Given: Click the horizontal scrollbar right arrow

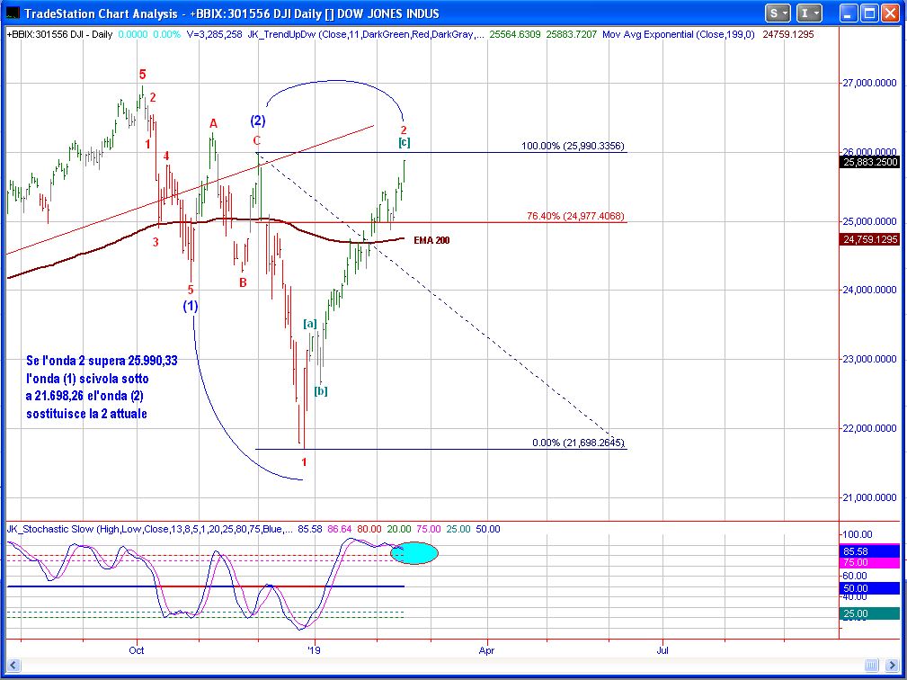Looking at the screenshot, I should pos(890,666).
